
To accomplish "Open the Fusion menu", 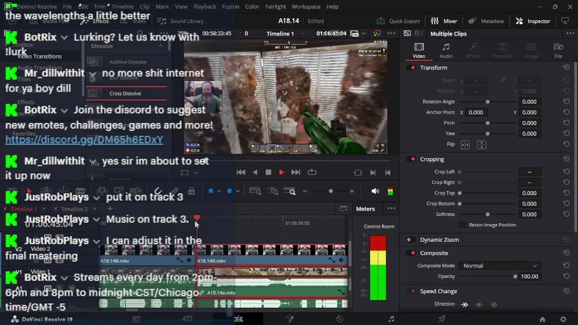I will click(230, 7).
